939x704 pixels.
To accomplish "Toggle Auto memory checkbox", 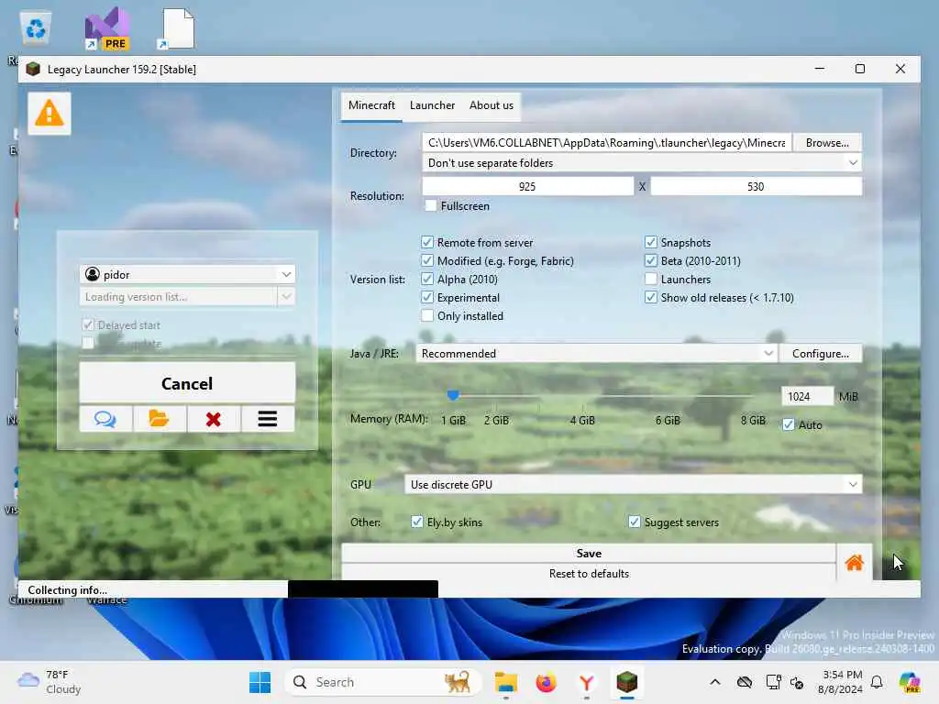I will pos(788,424).
